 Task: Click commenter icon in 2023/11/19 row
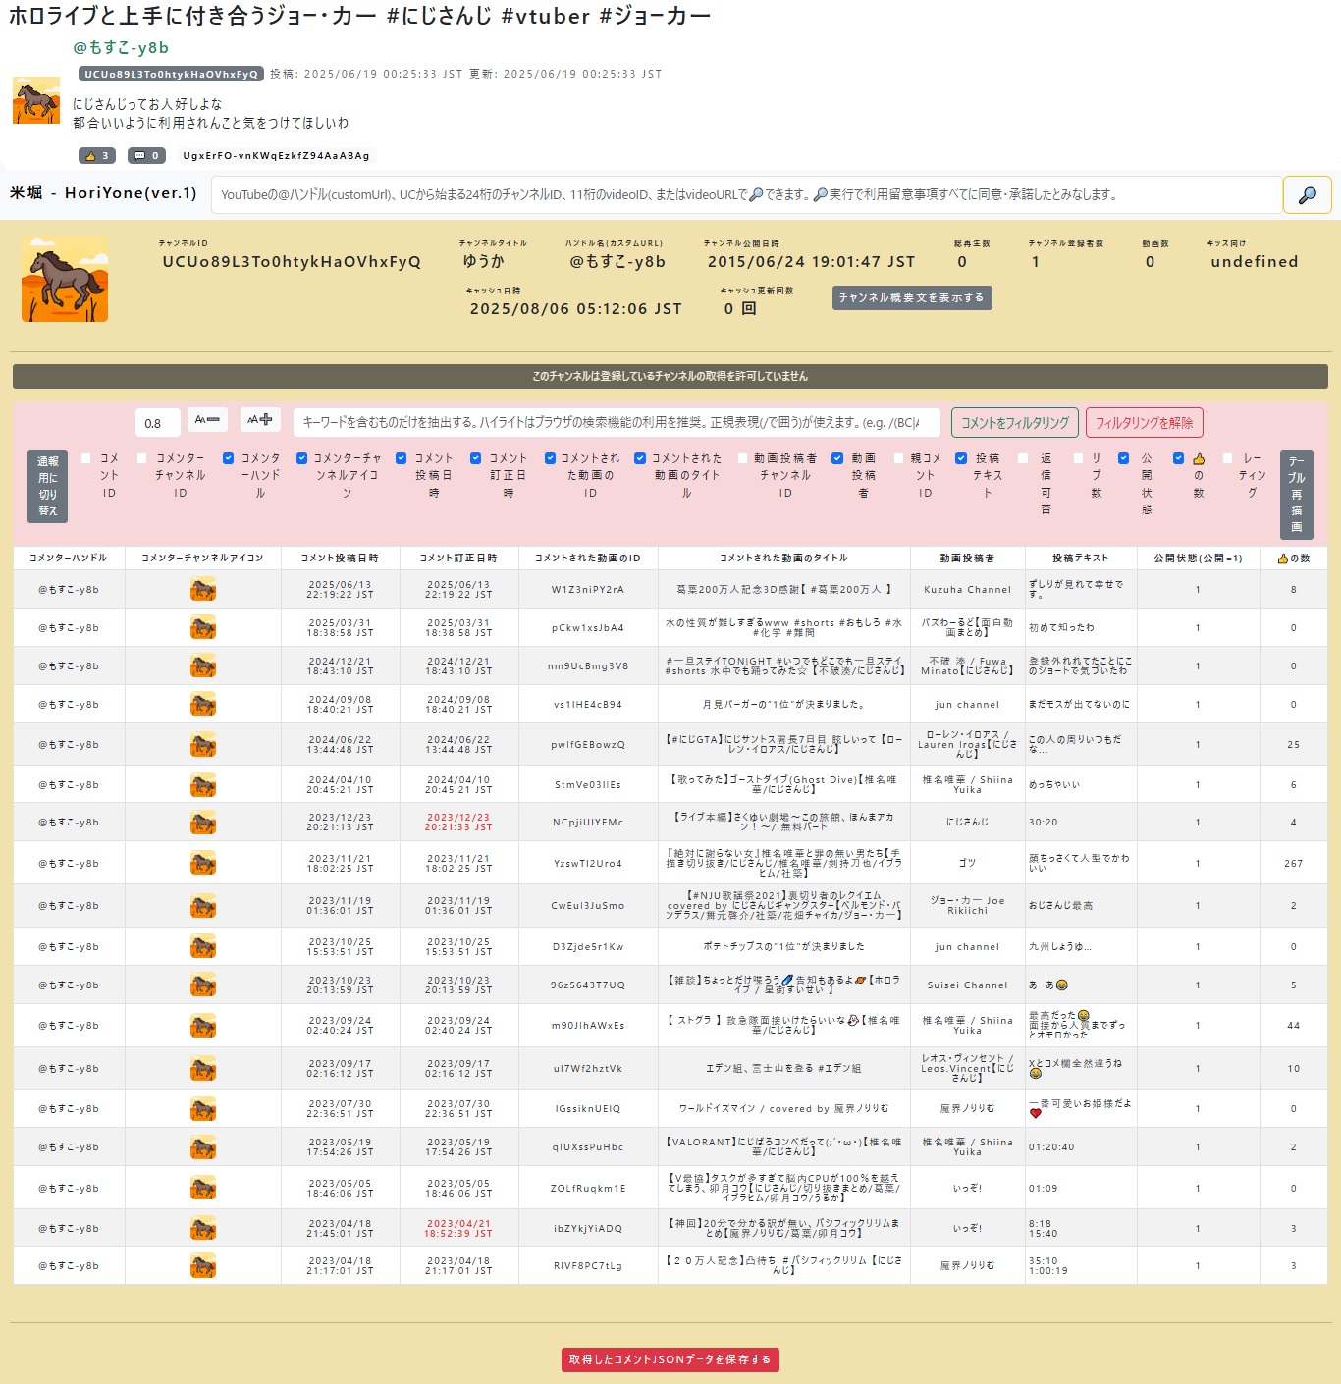(x=203, y=905)
